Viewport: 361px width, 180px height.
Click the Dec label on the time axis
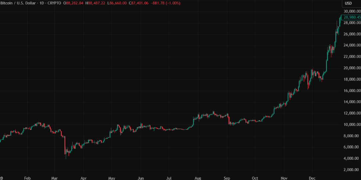[x=312, y=178]
